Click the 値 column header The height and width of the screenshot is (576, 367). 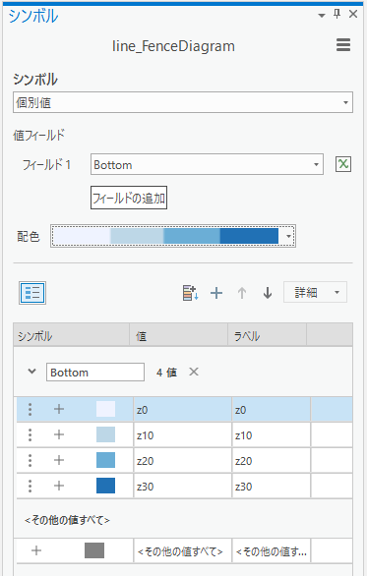(179, 334)
